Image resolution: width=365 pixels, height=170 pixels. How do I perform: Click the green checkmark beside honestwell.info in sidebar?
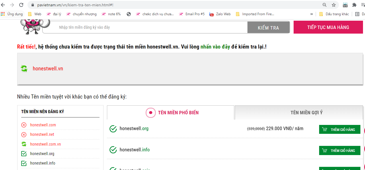point(24,163)
